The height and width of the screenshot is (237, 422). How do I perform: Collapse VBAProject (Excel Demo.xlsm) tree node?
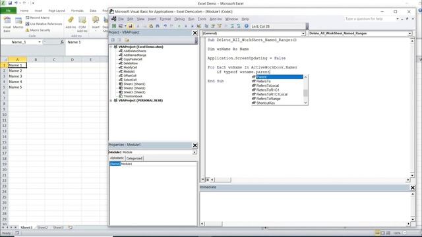tap(111, 47)
